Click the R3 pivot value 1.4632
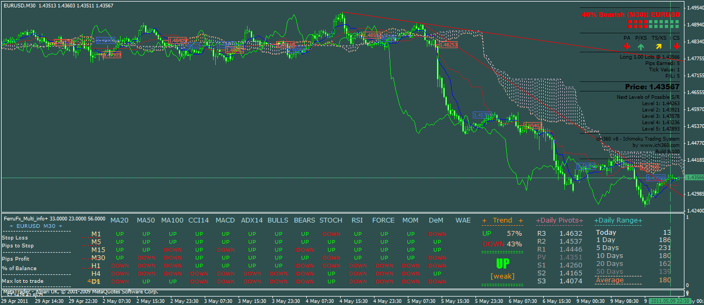704x305 pixels. pyautogui.click(x=571, y=233)
